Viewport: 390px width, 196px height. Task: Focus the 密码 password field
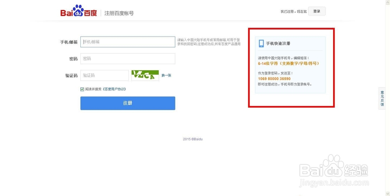[128, 58]
